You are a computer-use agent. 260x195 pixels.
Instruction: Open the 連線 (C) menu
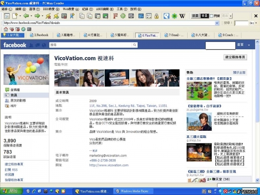pyautogui.click(x=6, y=9)
